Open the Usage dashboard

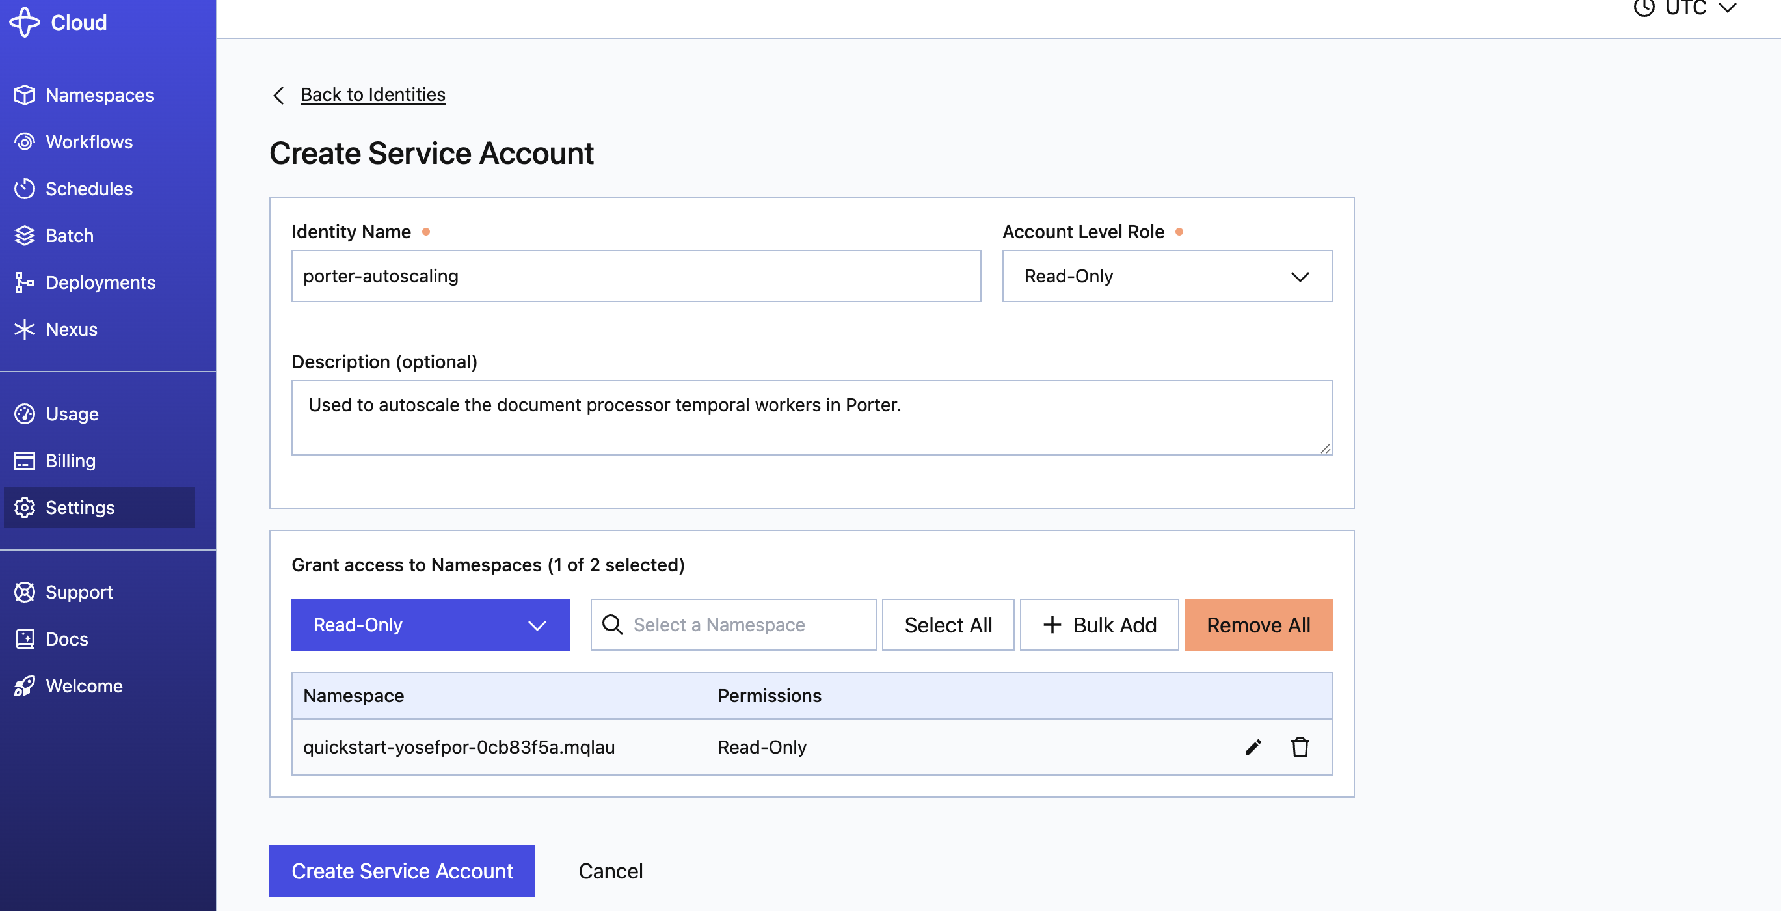coord(73,414)
